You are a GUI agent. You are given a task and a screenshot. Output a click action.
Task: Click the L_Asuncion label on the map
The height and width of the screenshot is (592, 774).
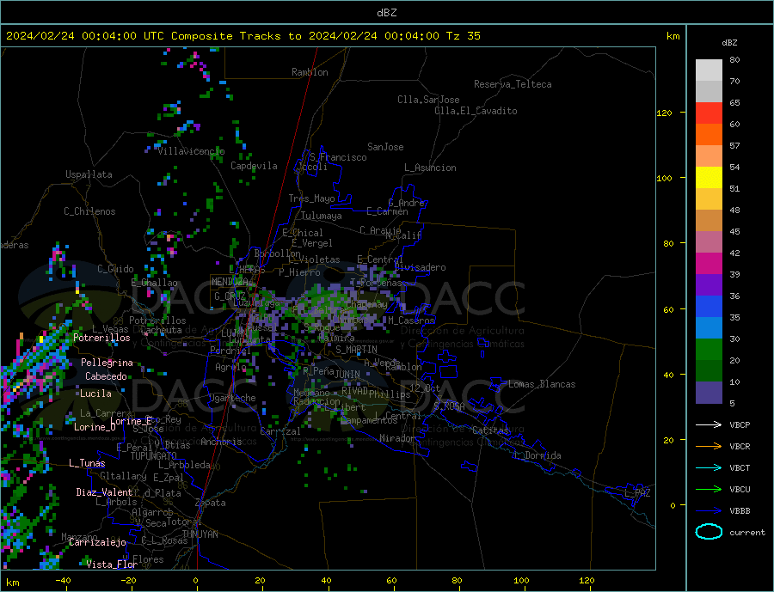coord(430,168)
